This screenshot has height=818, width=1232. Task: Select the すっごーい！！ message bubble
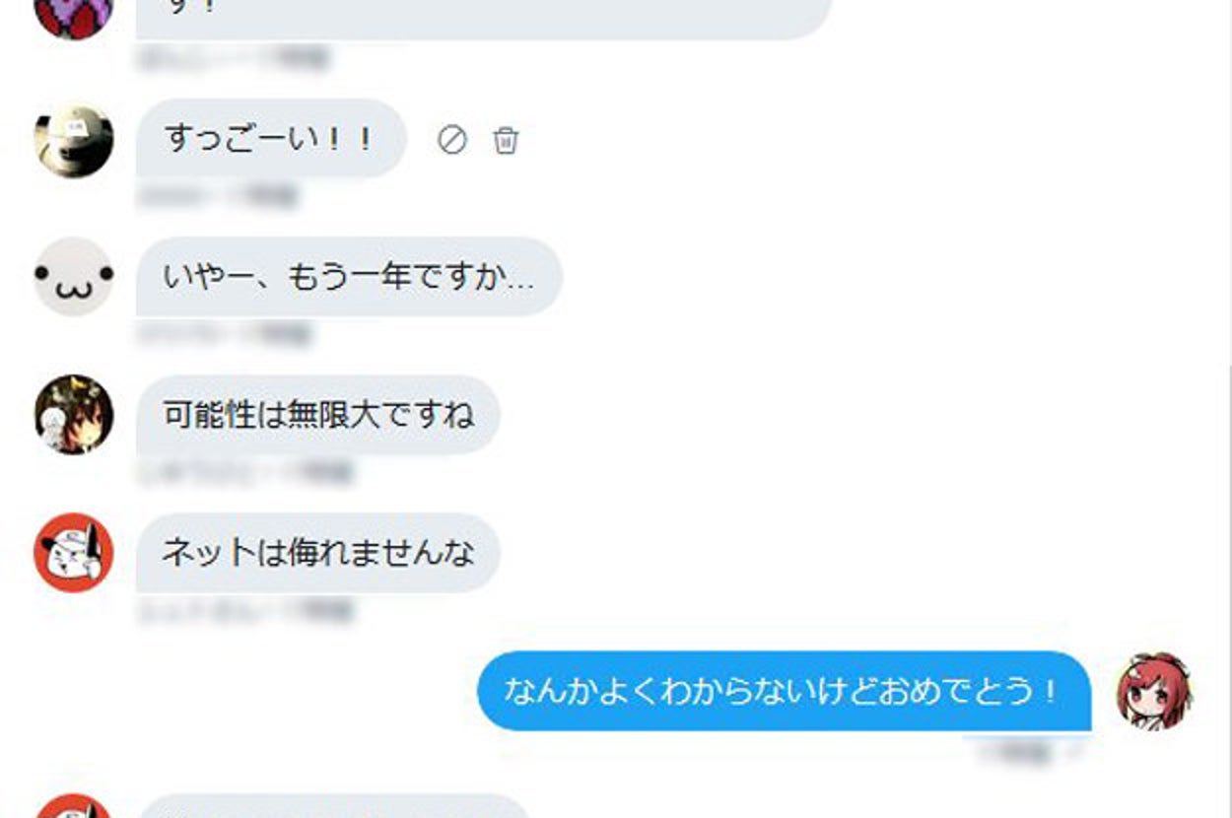(x=271, y=139)
